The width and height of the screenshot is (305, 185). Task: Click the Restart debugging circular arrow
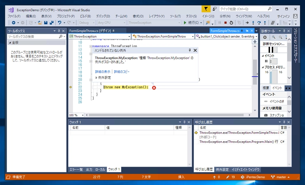[x=231, y=23]
